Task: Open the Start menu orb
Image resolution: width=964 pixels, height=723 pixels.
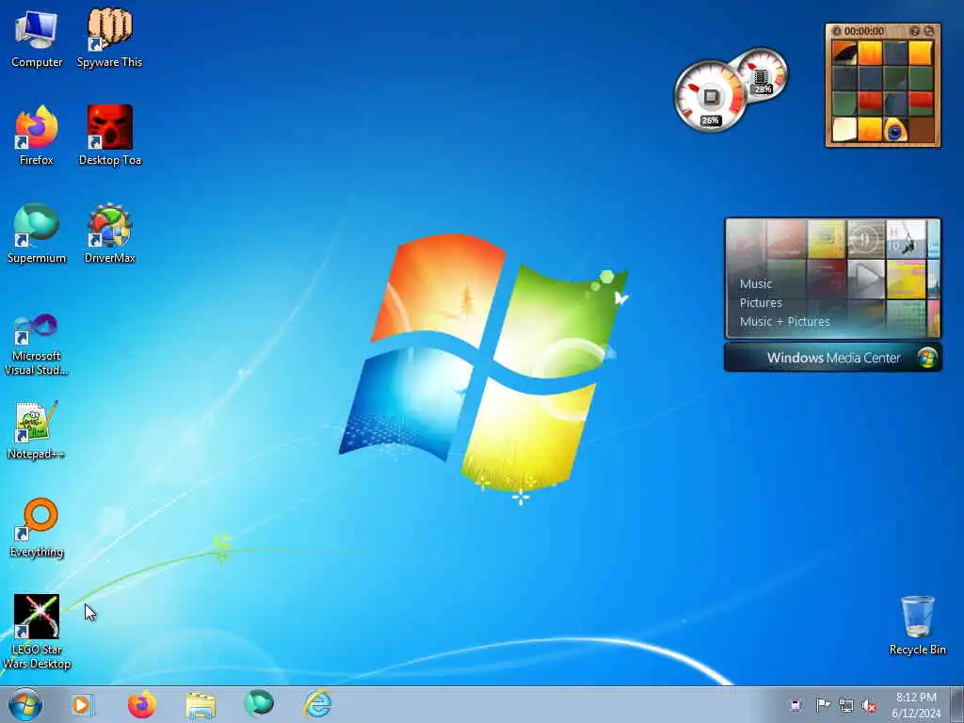Action: [x=25, y=704]
